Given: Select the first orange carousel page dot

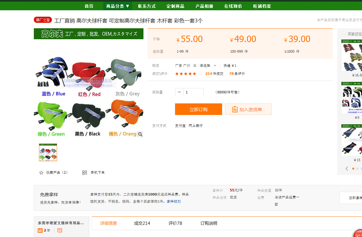Looking at the screenshot, I should pos(353,169).
